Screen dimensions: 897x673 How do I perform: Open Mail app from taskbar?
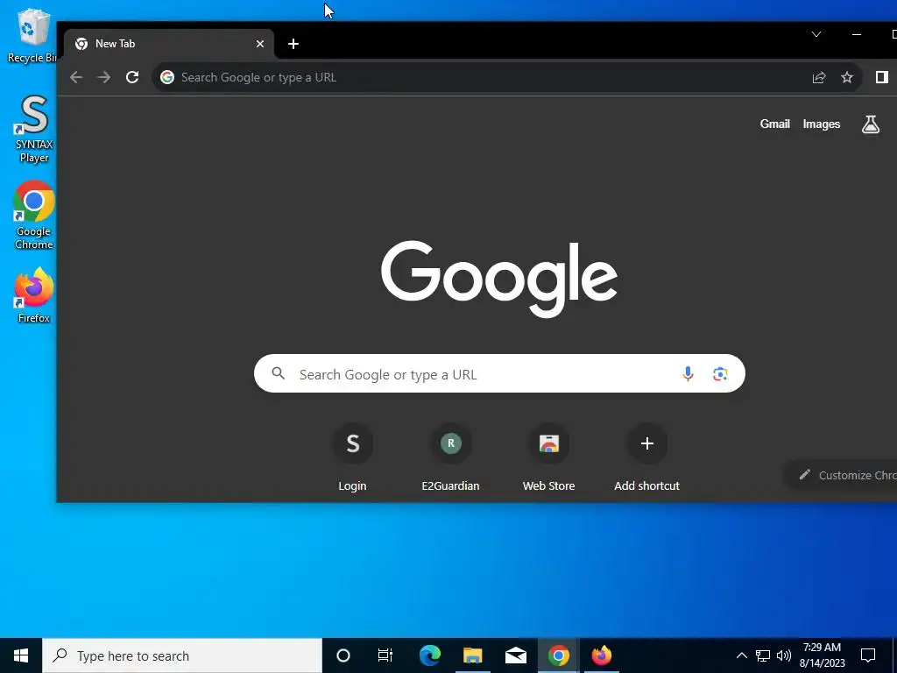click(515, 655)
